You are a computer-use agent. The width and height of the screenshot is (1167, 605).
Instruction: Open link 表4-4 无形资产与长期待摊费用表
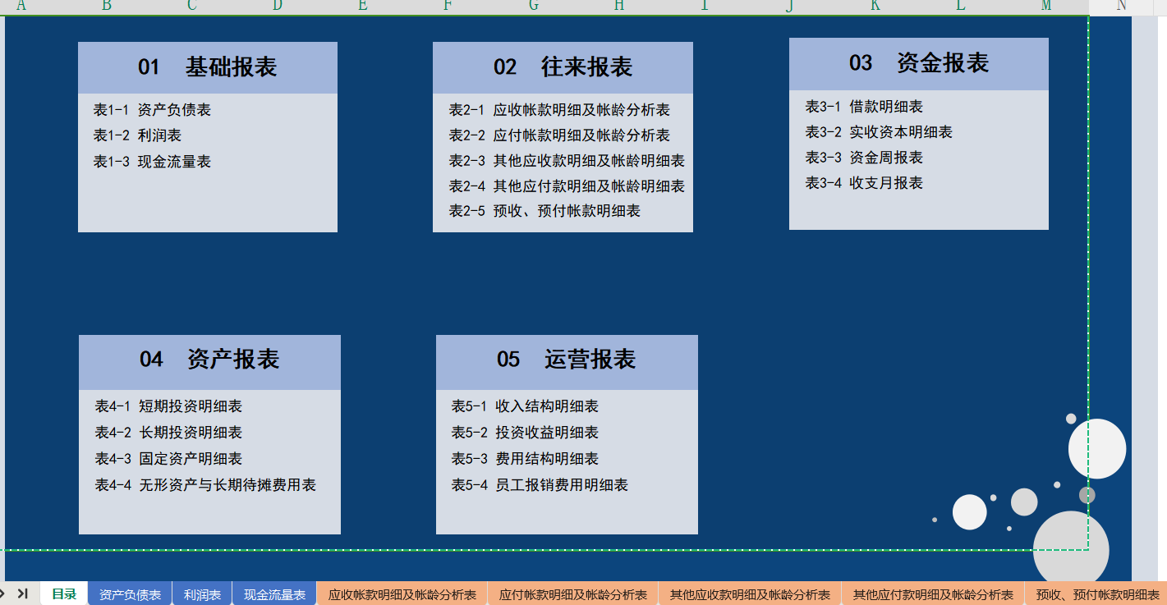(x=205, y=485)
